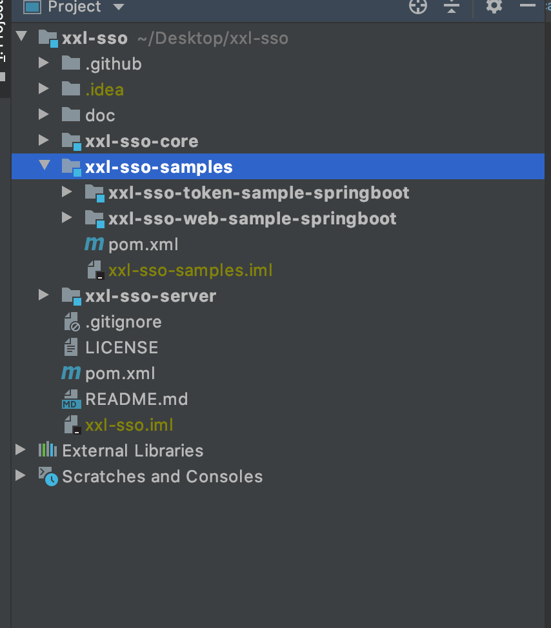
Task: Click the Collapse All icon in toolbar
Action: point(452,6)
